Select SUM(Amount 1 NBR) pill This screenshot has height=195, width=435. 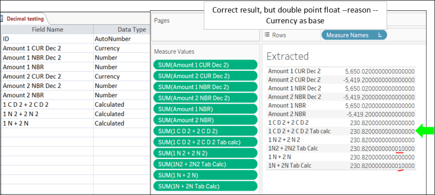pyautogui.click(x=205, y=109)
